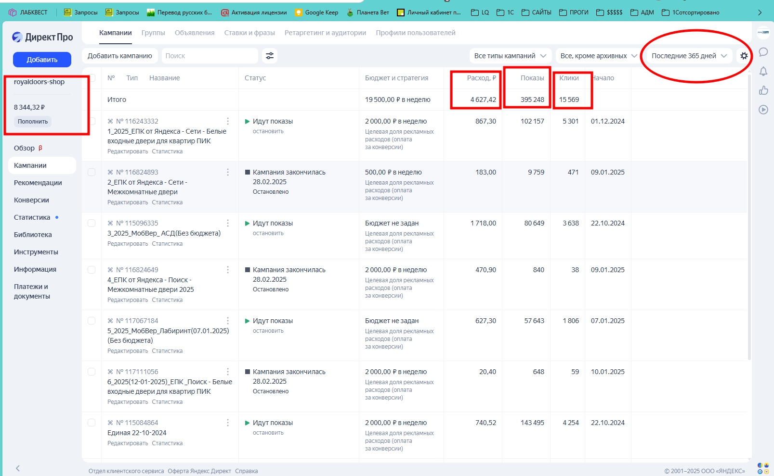This screenshot has width=774, height=476.
Task: Click campaign type icon of 116243332
Action: pyautogui.click(x=110, y=121)
